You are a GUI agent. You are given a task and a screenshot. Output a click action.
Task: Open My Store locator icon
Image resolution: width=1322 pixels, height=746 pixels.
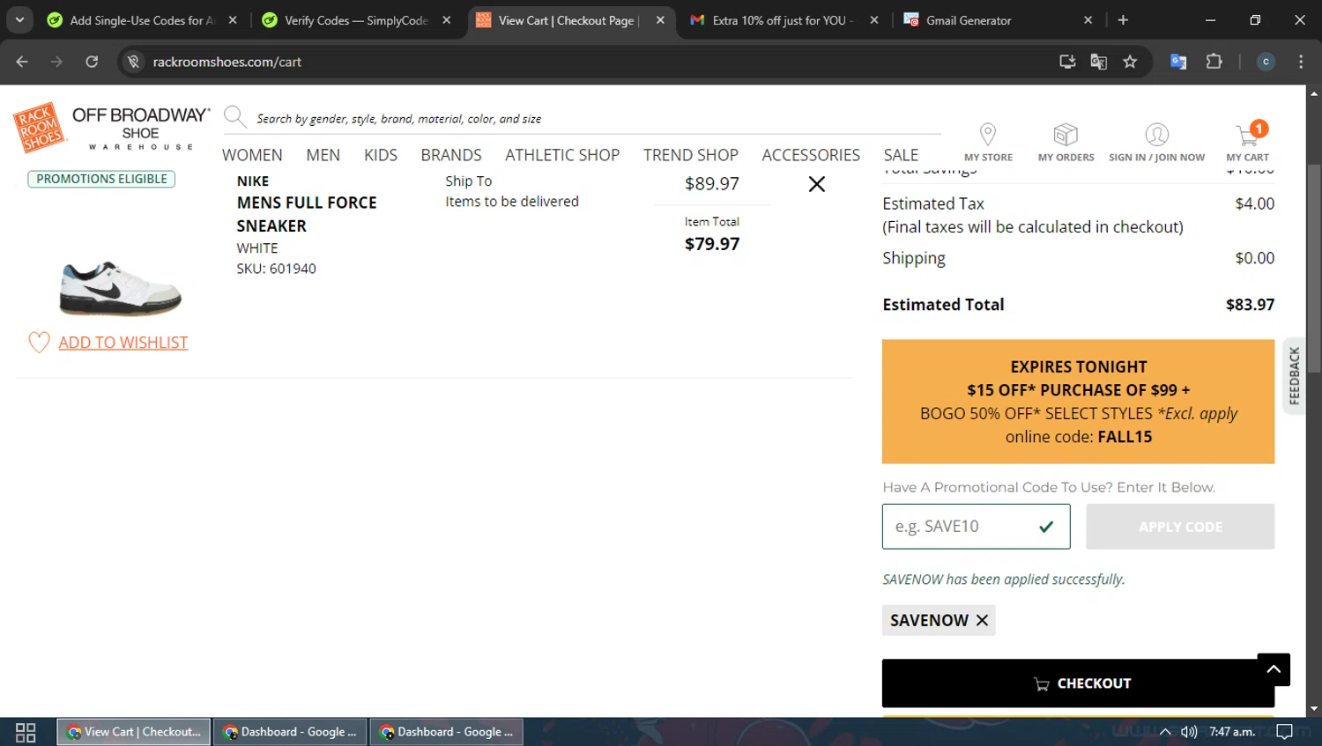[988, 142]
